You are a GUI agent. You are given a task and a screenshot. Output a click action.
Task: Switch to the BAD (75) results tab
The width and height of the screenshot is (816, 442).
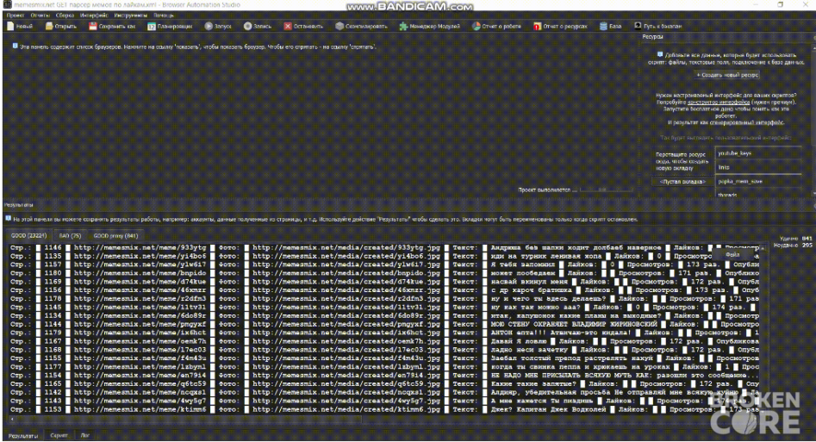pyautogui.click(x=70, y=236)
